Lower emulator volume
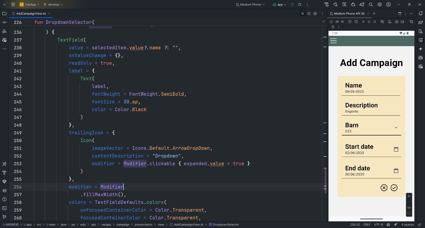 [x=343, y=22]
